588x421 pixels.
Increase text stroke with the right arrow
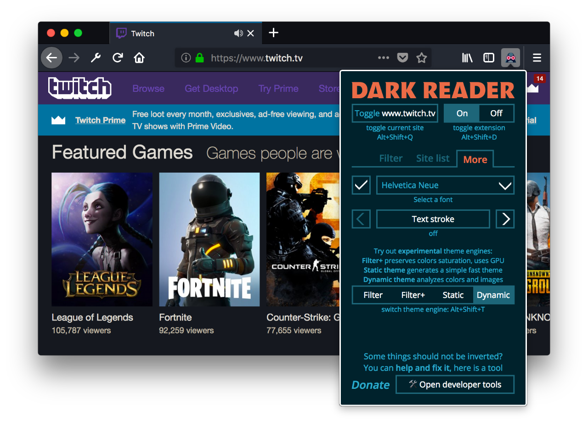coord(505,219)
